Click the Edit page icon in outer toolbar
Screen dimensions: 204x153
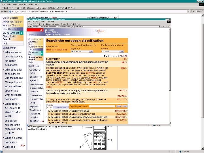coord(69,8)
